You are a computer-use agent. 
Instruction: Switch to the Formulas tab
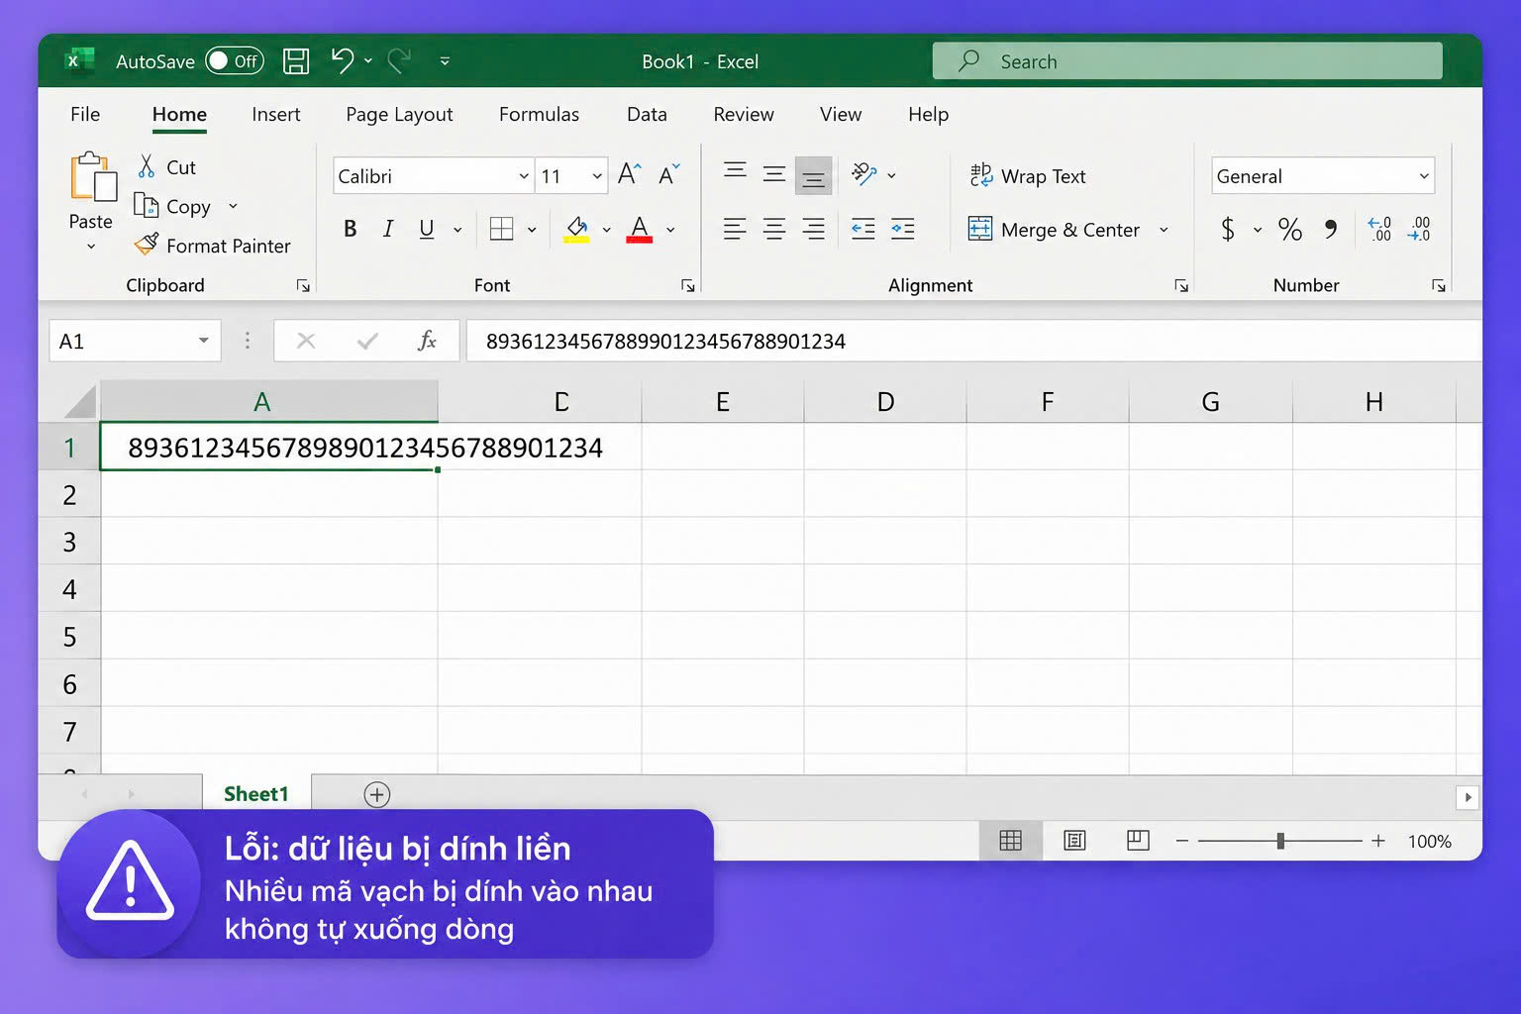coord(539,114)
